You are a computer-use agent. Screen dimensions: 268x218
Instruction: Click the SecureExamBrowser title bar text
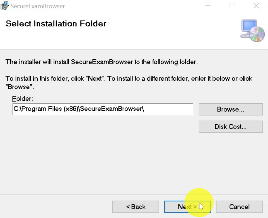[x=37, y=6]
